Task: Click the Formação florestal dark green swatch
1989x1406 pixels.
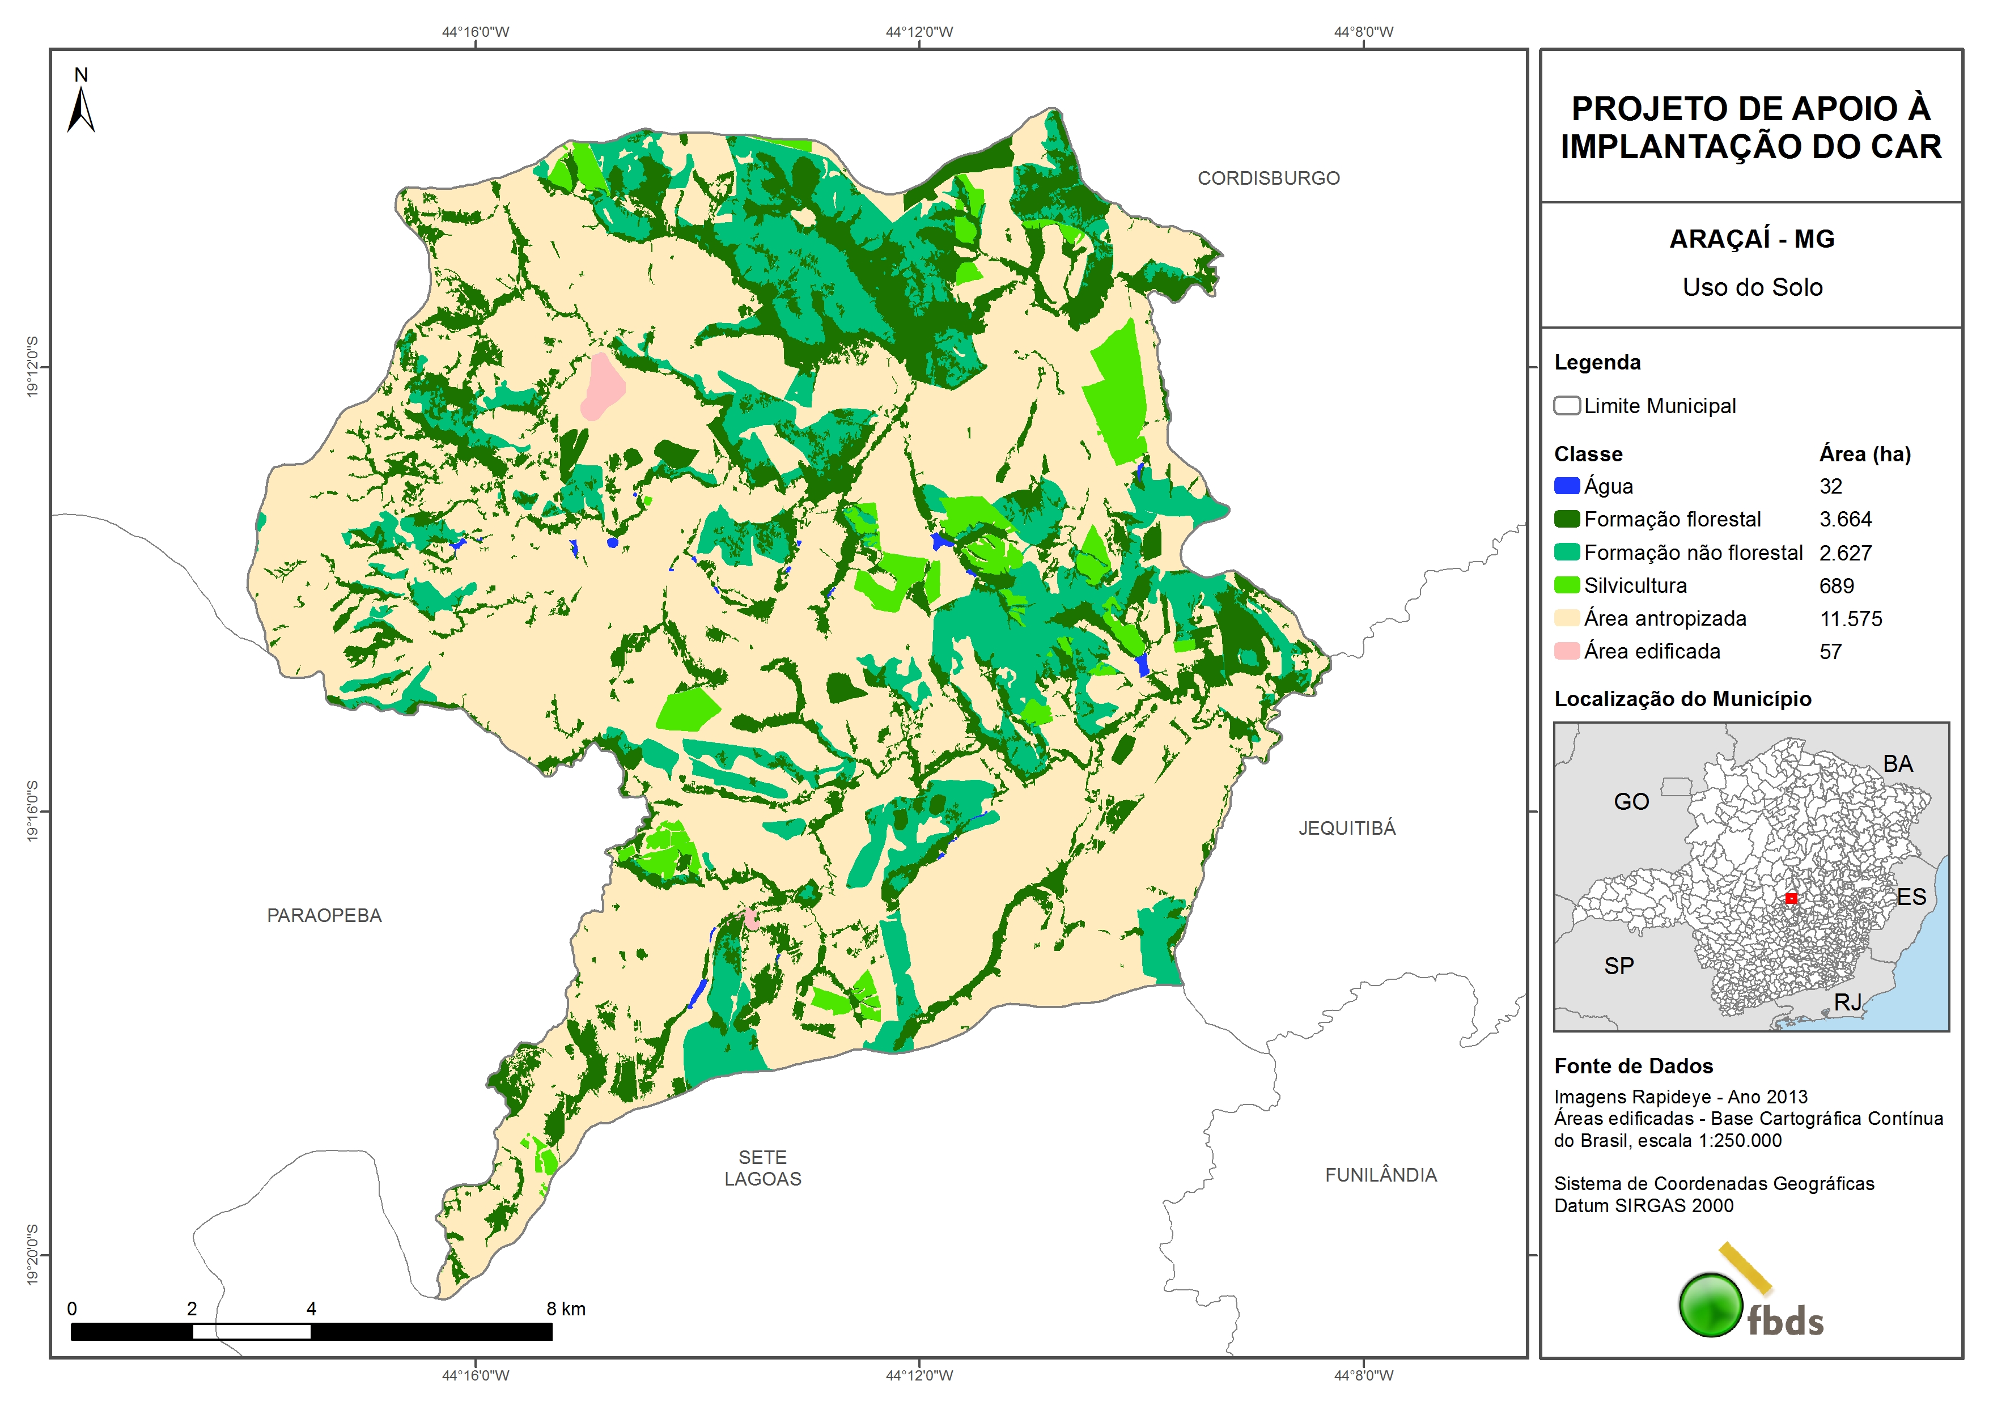Action: pyautogui.click(x=1566, y=519)
